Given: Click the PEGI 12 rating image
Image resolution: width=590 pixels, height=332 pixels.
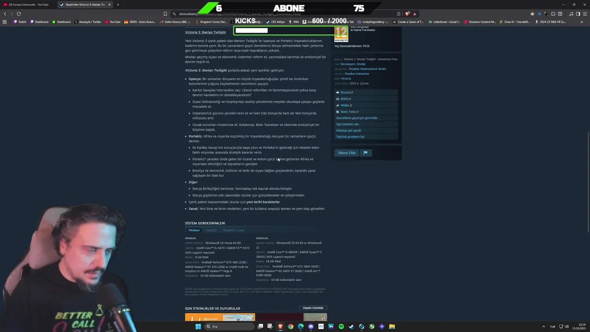Looking at the screenshot, I should [341, 34].
